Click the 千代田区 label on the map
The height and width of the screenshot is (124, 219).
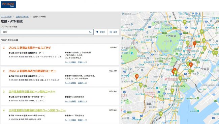point(171,36)
